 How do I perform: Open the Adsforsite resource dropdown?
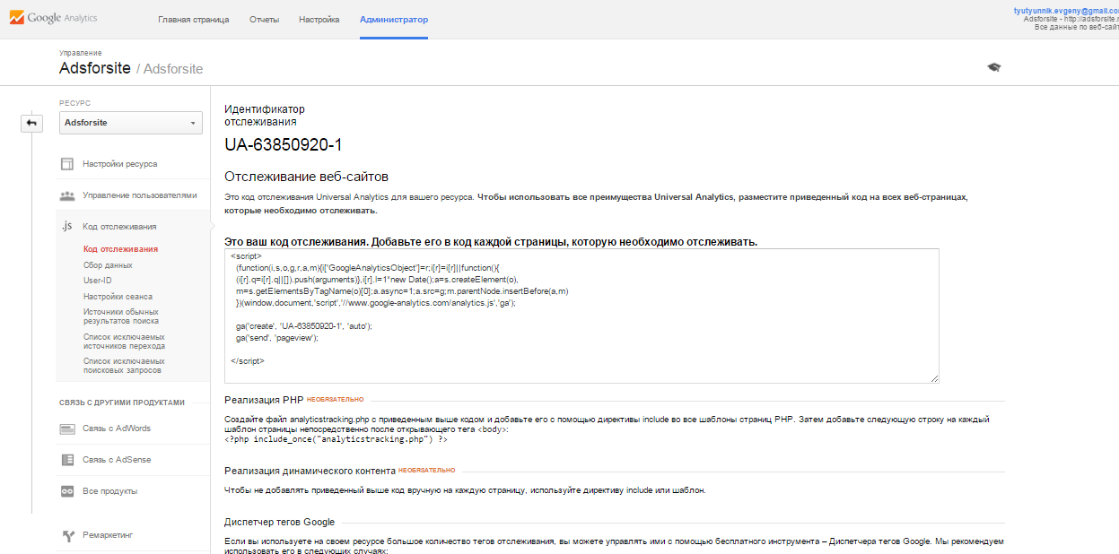[130, 122]
